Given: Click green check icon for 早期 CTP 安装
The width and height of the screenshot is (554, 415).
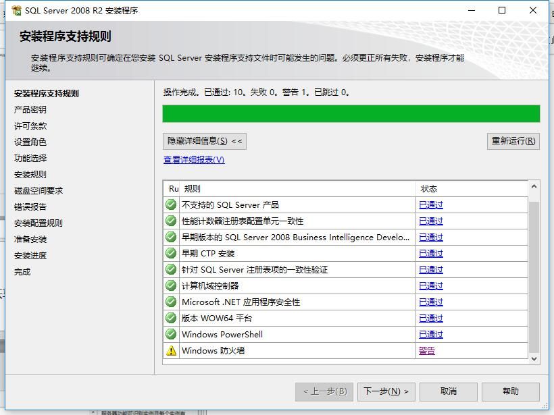Looking at the screenshot, I should 171,253.
